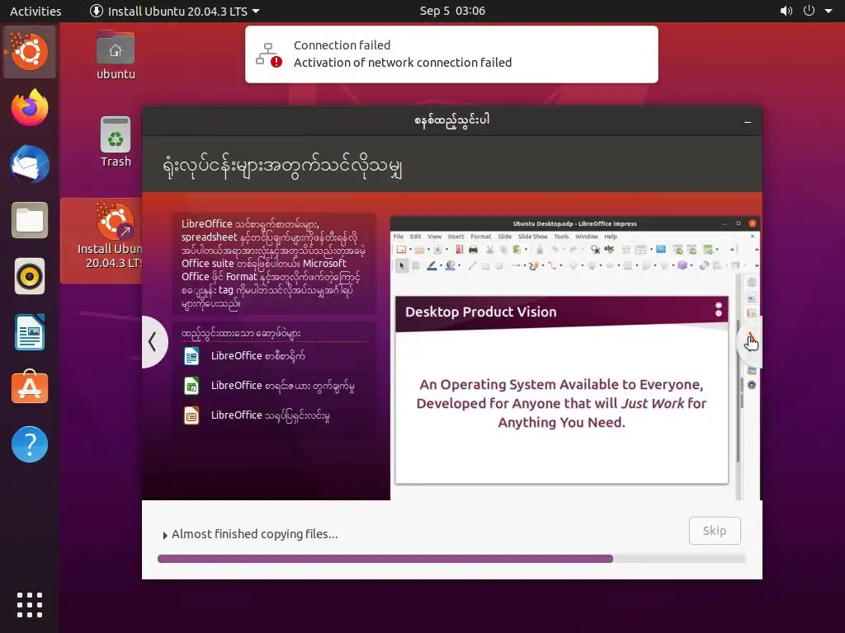Click the Format menu in Impress screenshot
This screenshot has height=633, width=845.
coord(481,237)
